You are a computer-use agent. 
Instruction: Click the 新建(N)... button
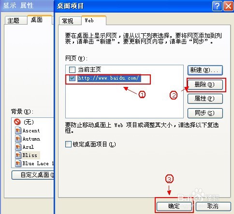point(205,70)
